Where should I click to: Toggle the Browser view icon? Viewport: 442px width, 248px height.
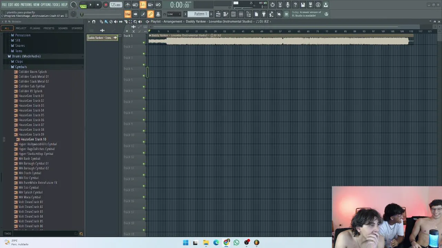[x=249, y=14]
